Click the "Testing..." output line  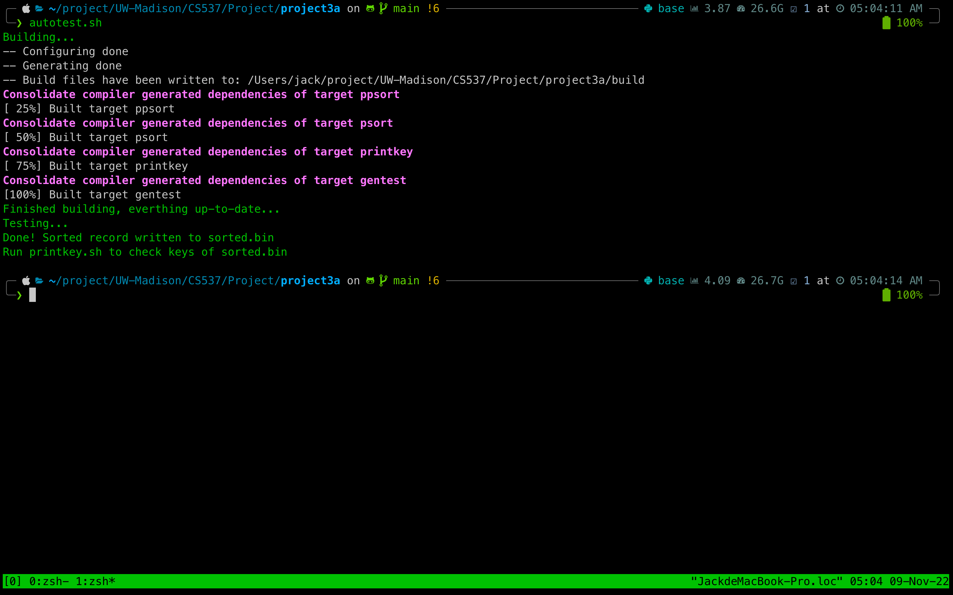click(36, 223)
